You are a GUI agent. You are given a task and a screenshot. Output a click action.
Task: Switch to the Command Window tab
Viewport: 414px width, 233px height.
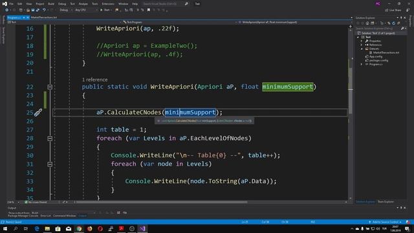tap(65, 216)
